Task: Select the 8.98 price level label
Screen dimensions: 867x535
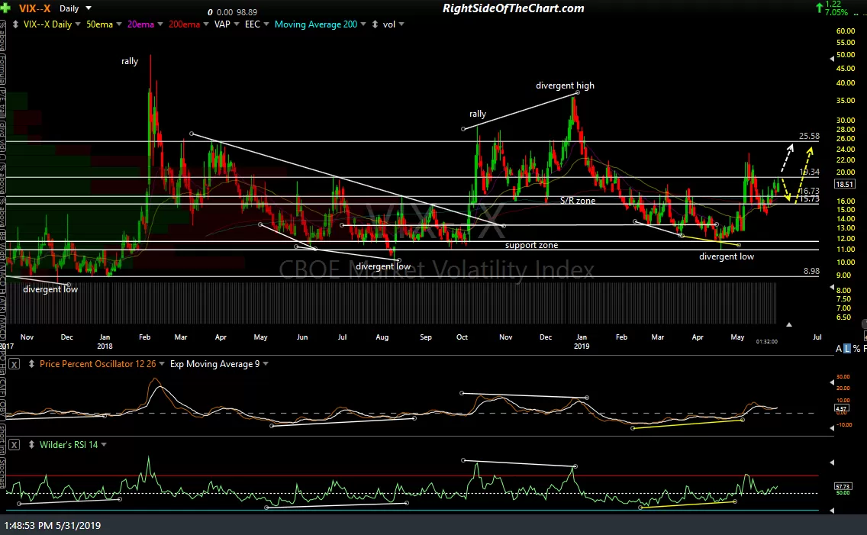Action: [811, 271]
